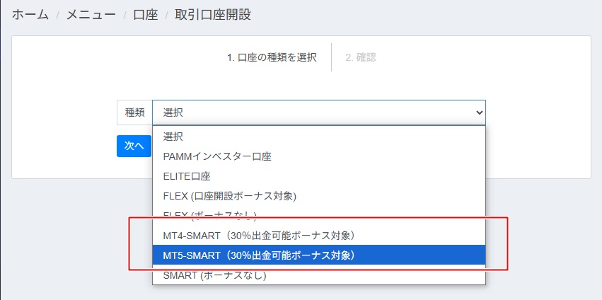Open the メニュー breadcrumb
The height and width of the screenshot is (300, 602).
pyautogui.click(x=91, y=16)
